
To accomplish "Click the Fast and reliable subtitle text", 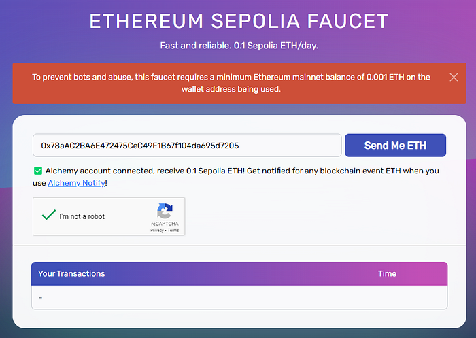I will pos(239,46).
